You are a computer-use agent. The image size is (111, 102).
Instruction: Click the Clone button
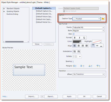coord(37,44)
